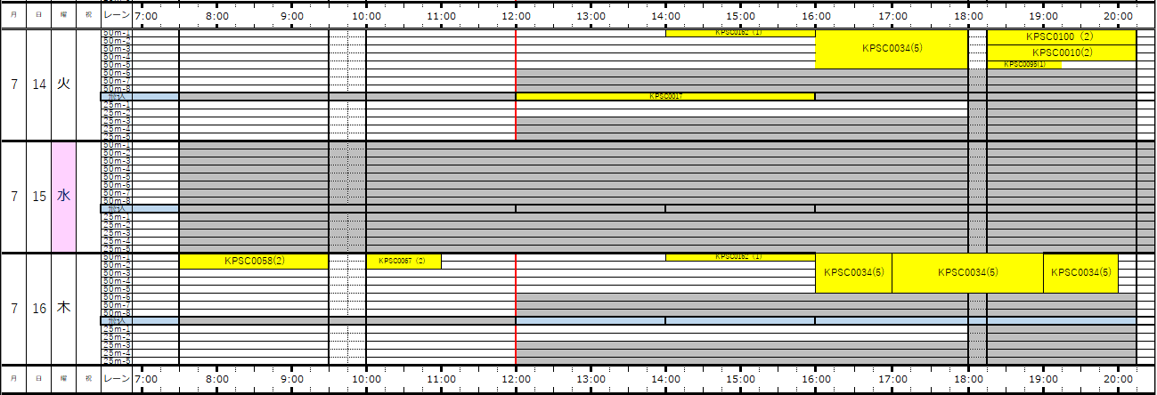Click the pink 水 weekday cell

(x=64, y=197)
